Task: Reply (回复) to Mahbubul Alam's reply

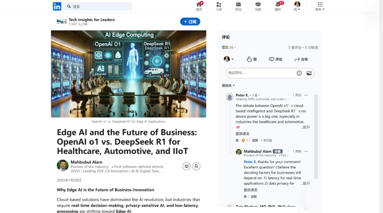Action: point(254,197)
